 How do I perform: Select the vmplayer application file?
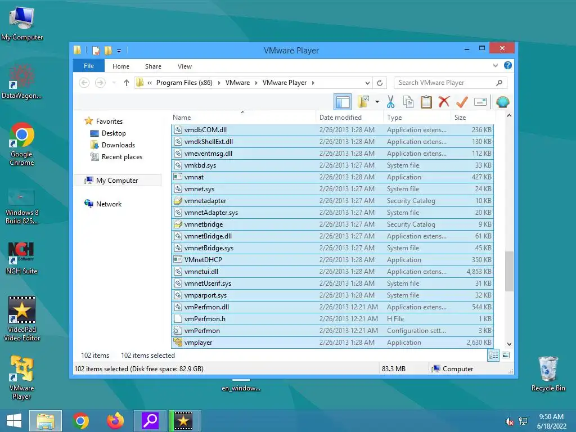(332, 343)
